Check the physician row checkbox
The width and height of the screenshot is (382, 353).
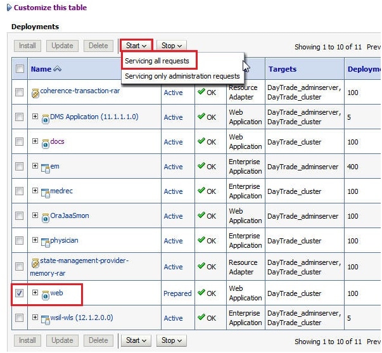tap(19, 241)
